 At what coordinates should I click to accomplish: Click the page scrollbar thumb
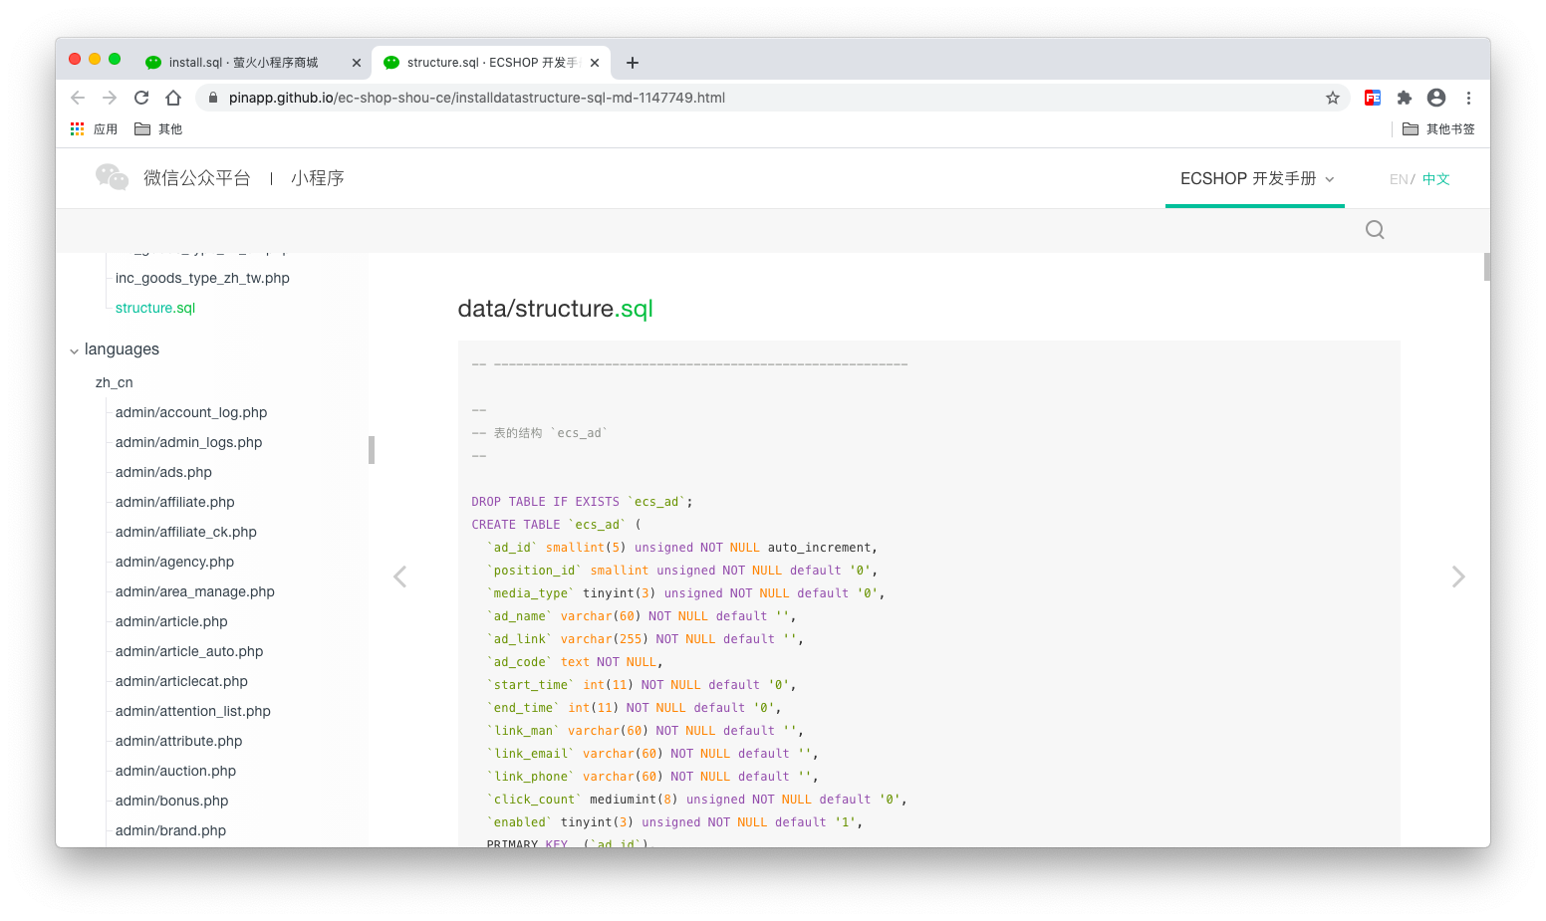tap(1486, 267)
